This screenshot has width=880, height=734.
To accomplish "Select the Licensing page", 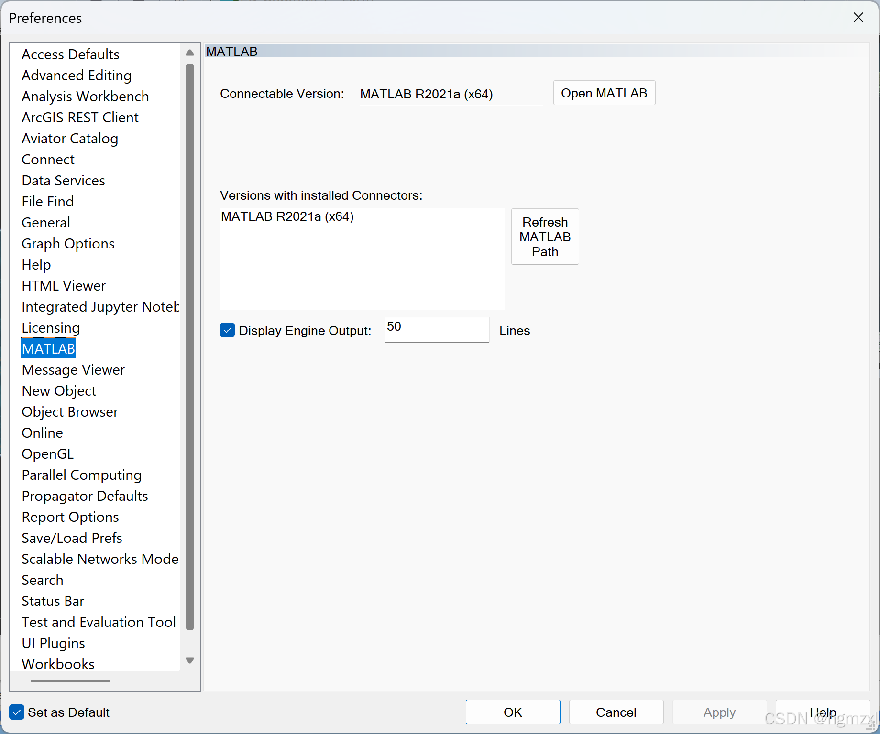I will tap(51, 328).
